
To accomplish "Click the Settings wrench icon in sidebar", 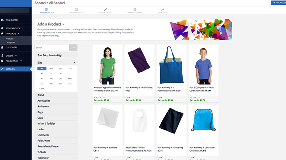I will (2, 69).
